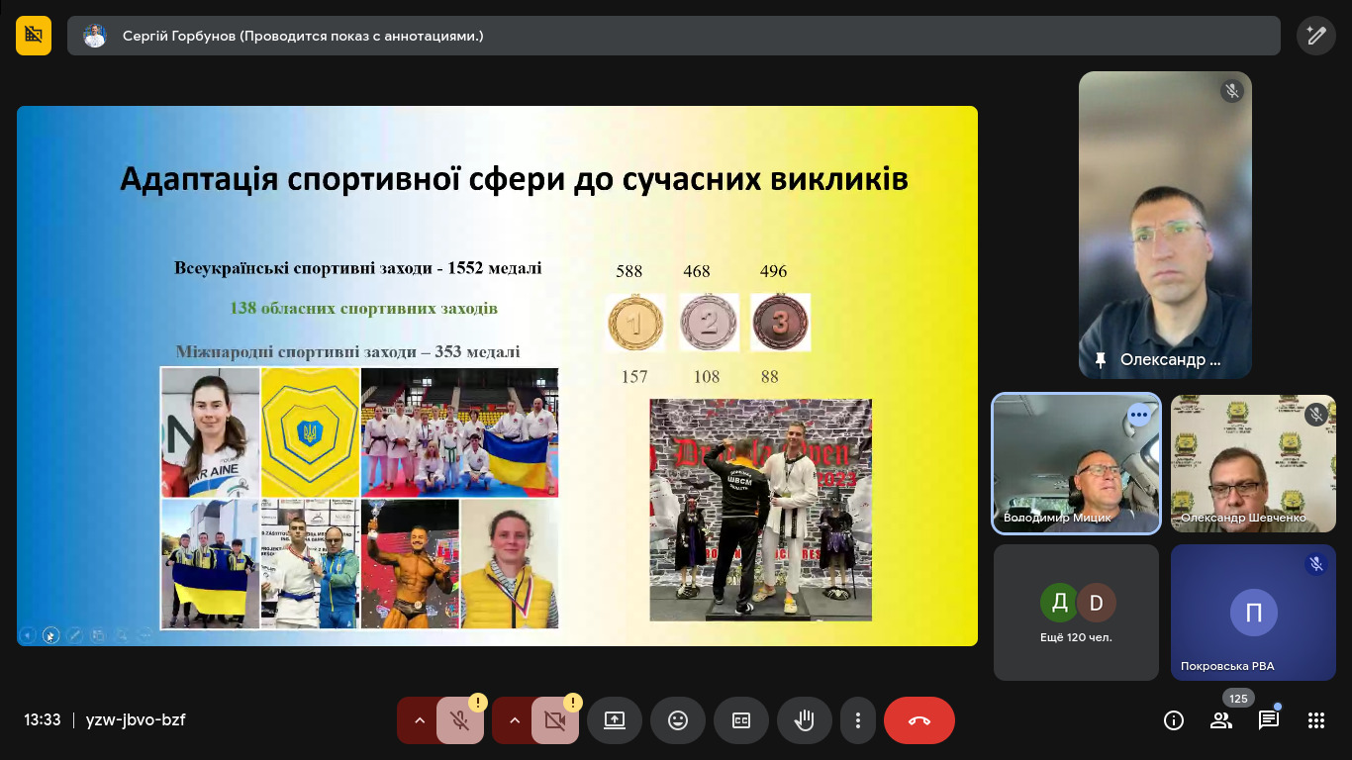Image resolution: width=1352 pixels, height=760 pixels.
Task: Open more options three-dot menu in control bar
Action: (x=859, y=720)
